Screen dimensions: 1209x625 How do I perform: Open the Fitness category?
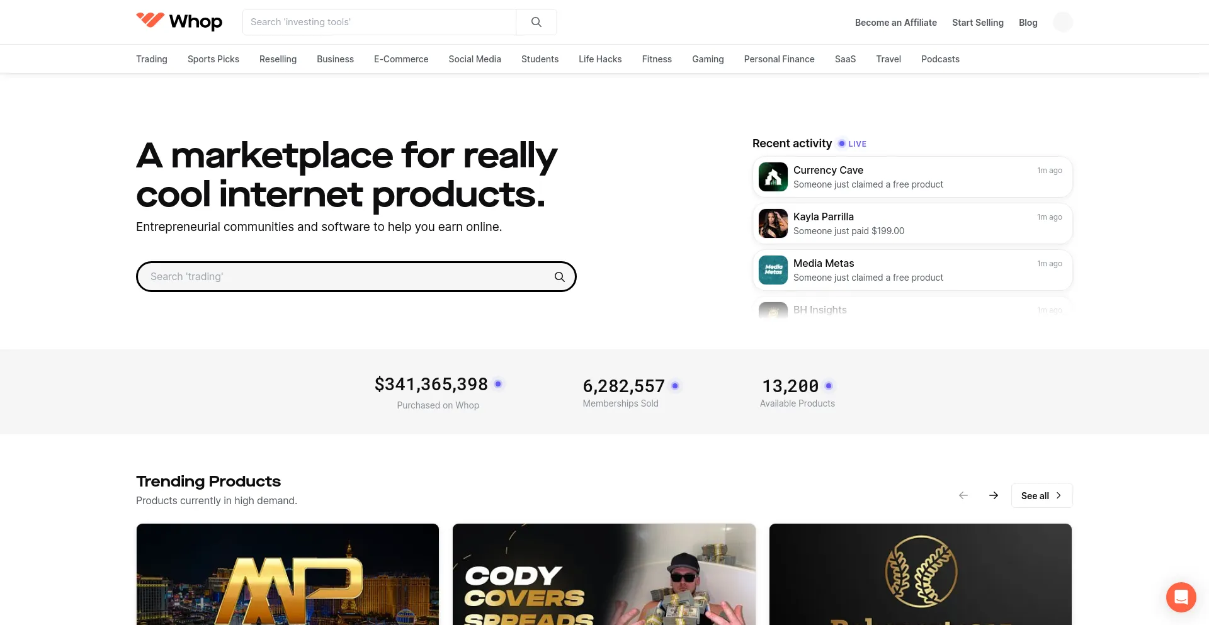tap(657, 59)
